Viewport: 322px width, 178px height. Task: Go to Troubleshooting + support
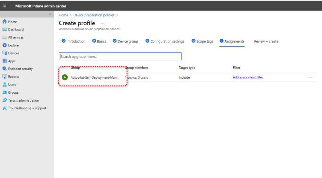(x=27, y=108)
